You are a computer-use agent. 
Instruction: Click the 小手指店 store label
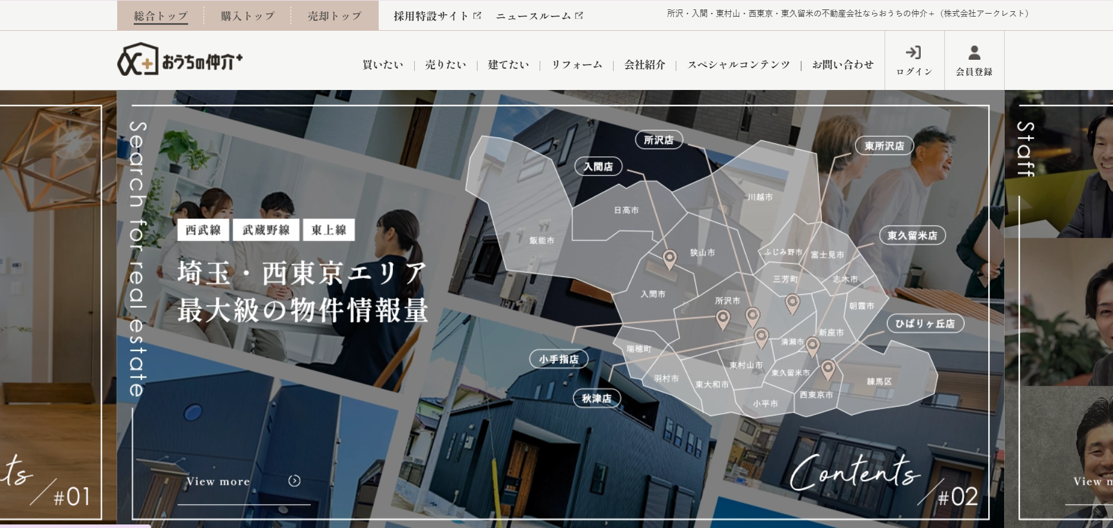click(559, 359)
